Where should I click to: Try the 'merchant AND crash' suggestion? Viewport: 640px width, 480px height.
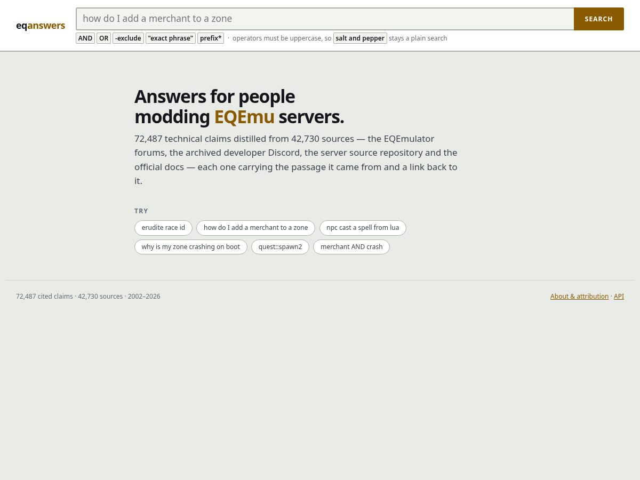click(x=351, y=247)
